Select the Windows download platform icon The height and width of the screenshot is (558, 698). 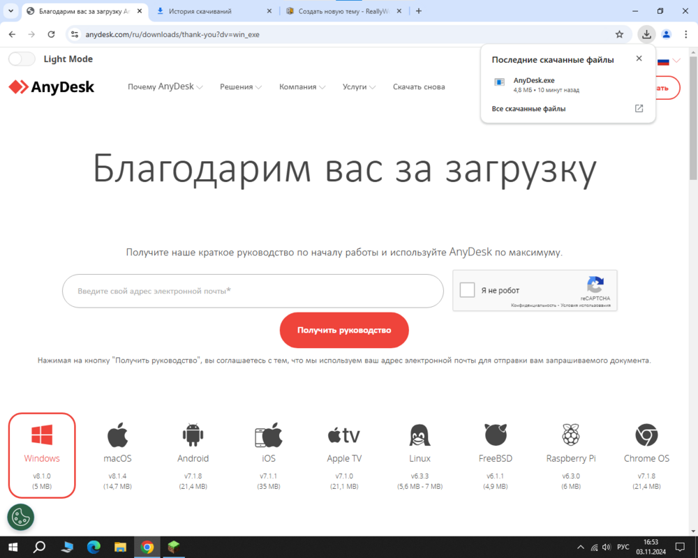(x=42, y=435)
